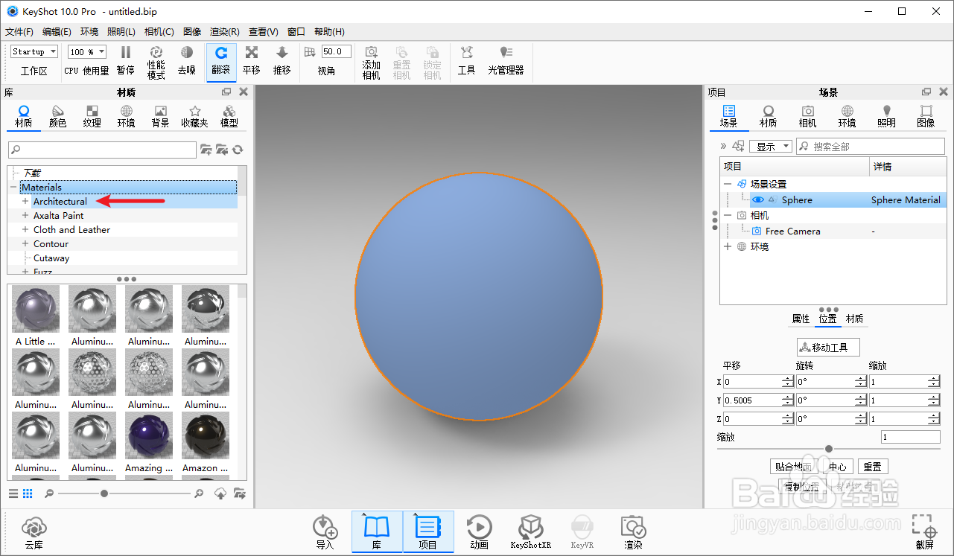Select the 翻滚 (tumble) camera tool
Viewport: 954px width, 556px height.
pos(221,61)
